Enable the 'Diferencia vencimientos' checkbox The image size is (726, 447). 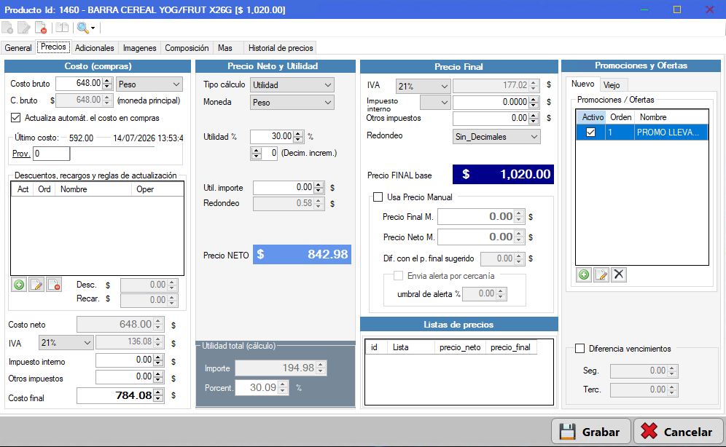click(579, 349)
